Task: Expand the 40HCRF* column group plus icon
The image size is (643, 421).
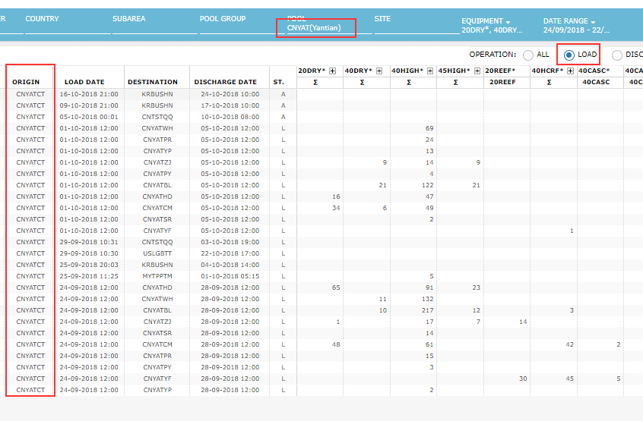Action: click(571, 71)
